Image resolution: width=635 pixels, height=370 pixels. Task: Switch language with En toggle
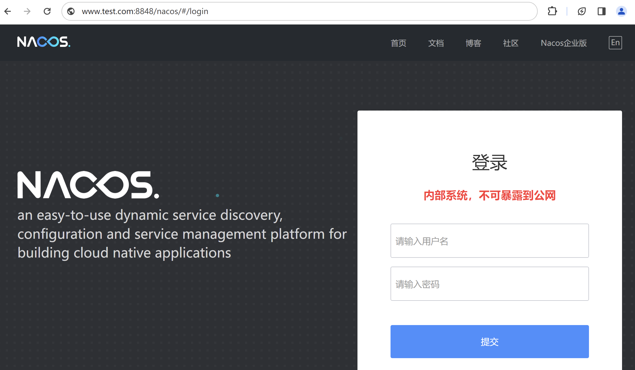coord(615,43)
